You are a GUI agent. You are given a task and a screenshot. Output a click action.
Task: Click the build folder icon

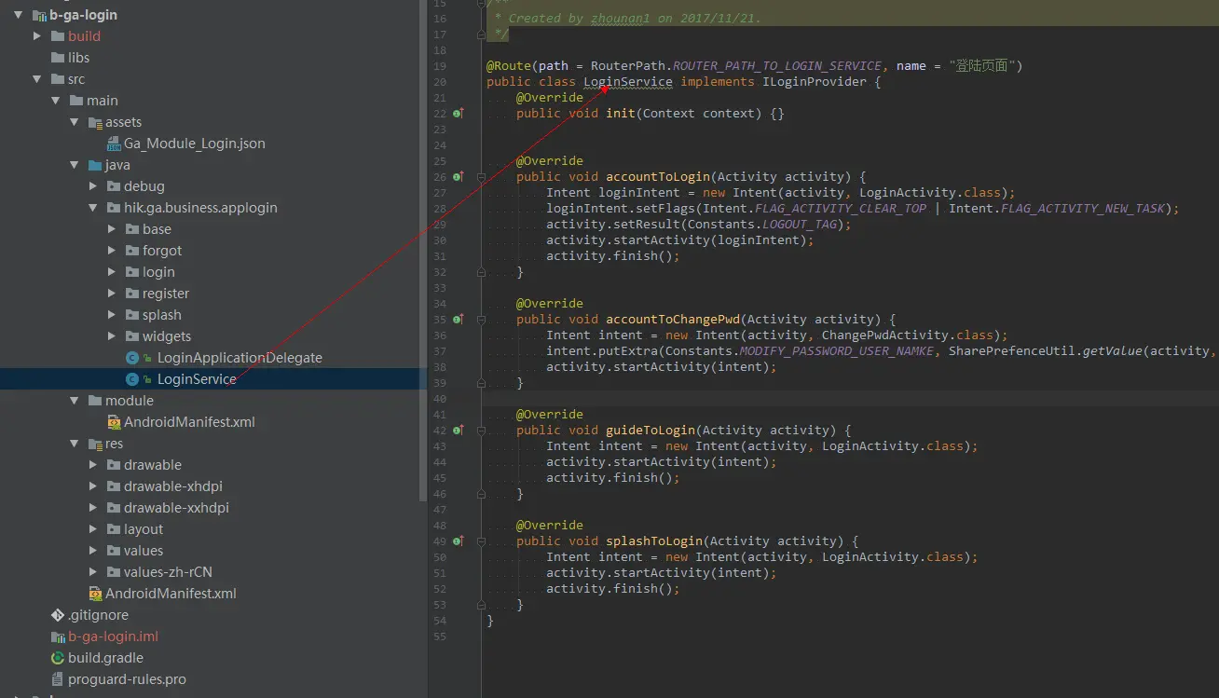tap(57, 36)
